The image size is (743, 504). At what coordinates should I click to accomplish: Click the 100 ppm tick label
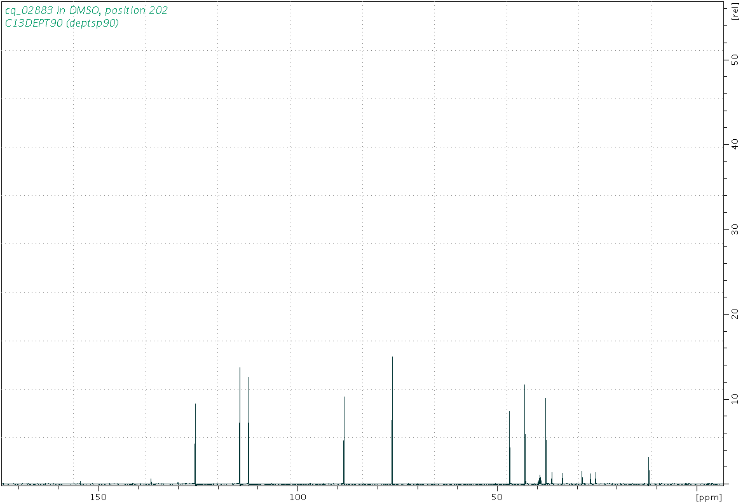(x=297, y=497)
